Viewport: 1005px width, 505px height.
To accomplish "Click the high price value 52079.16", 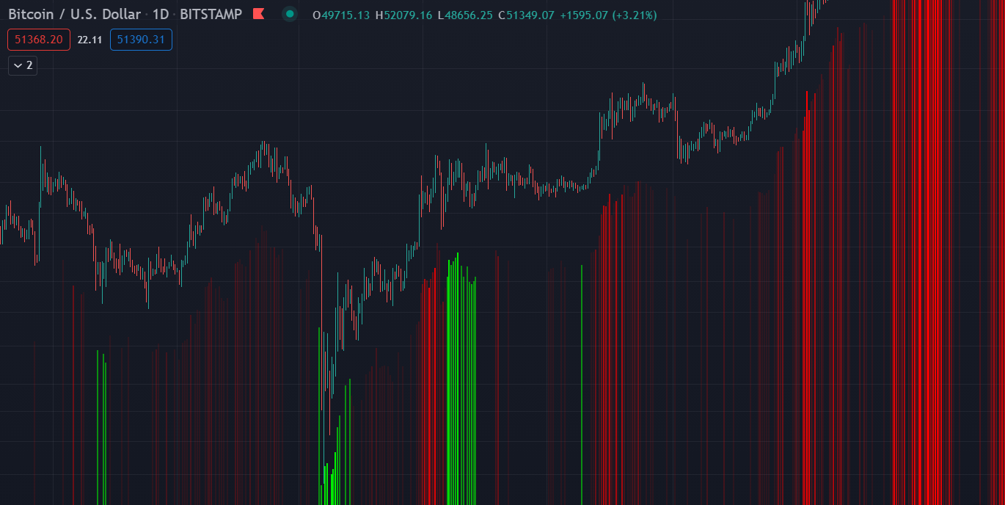I will [x=408, y=15].
